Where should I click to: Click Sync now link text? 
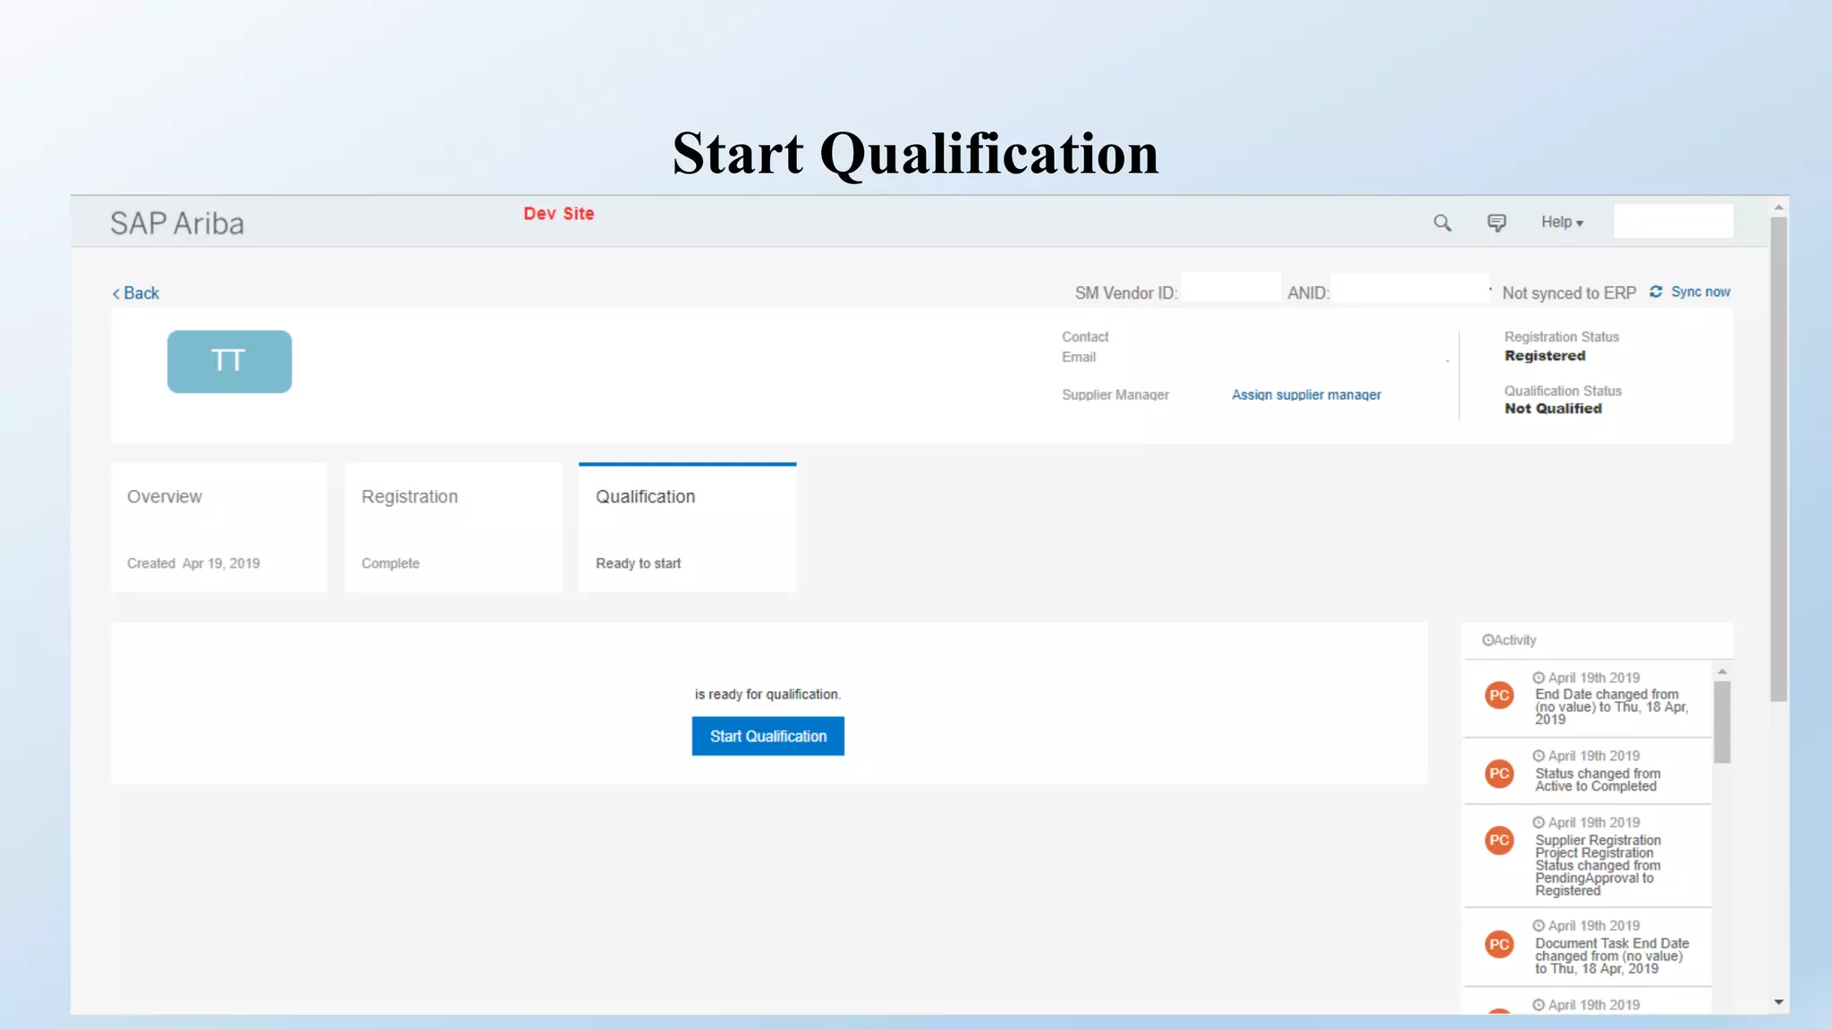coord(1701,291)
